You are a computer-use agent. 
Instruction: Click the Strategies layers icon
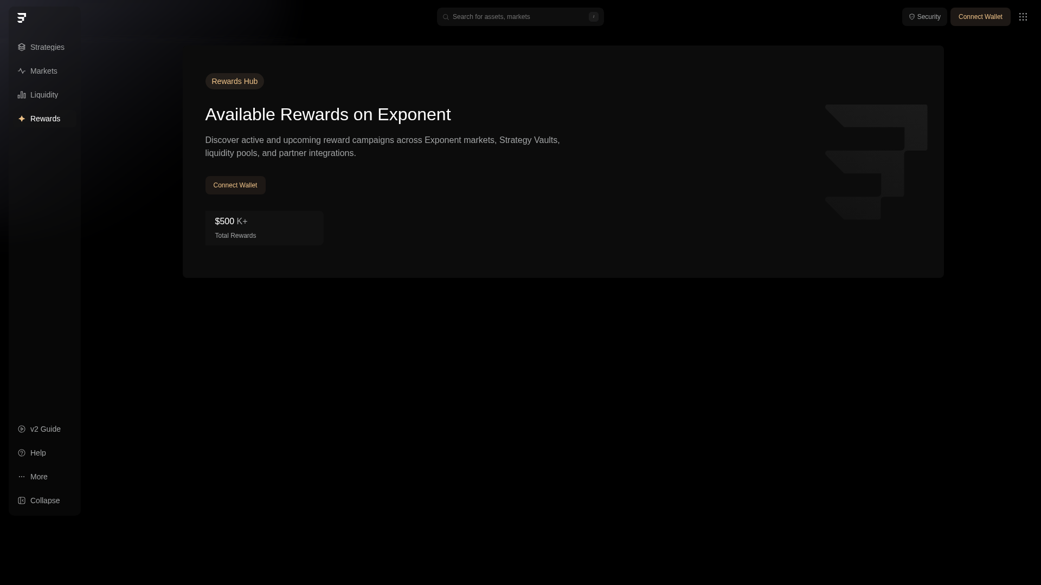tap(22, 47)
